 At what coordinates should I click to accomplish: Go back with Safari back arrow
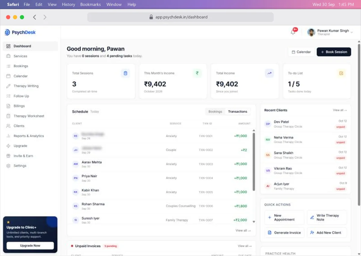[35, 17]
